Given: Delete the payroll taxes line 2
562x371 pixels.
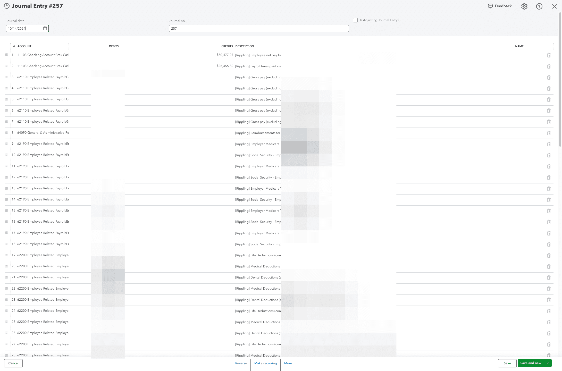Looking at the screenshot, I should pos(549,66).
